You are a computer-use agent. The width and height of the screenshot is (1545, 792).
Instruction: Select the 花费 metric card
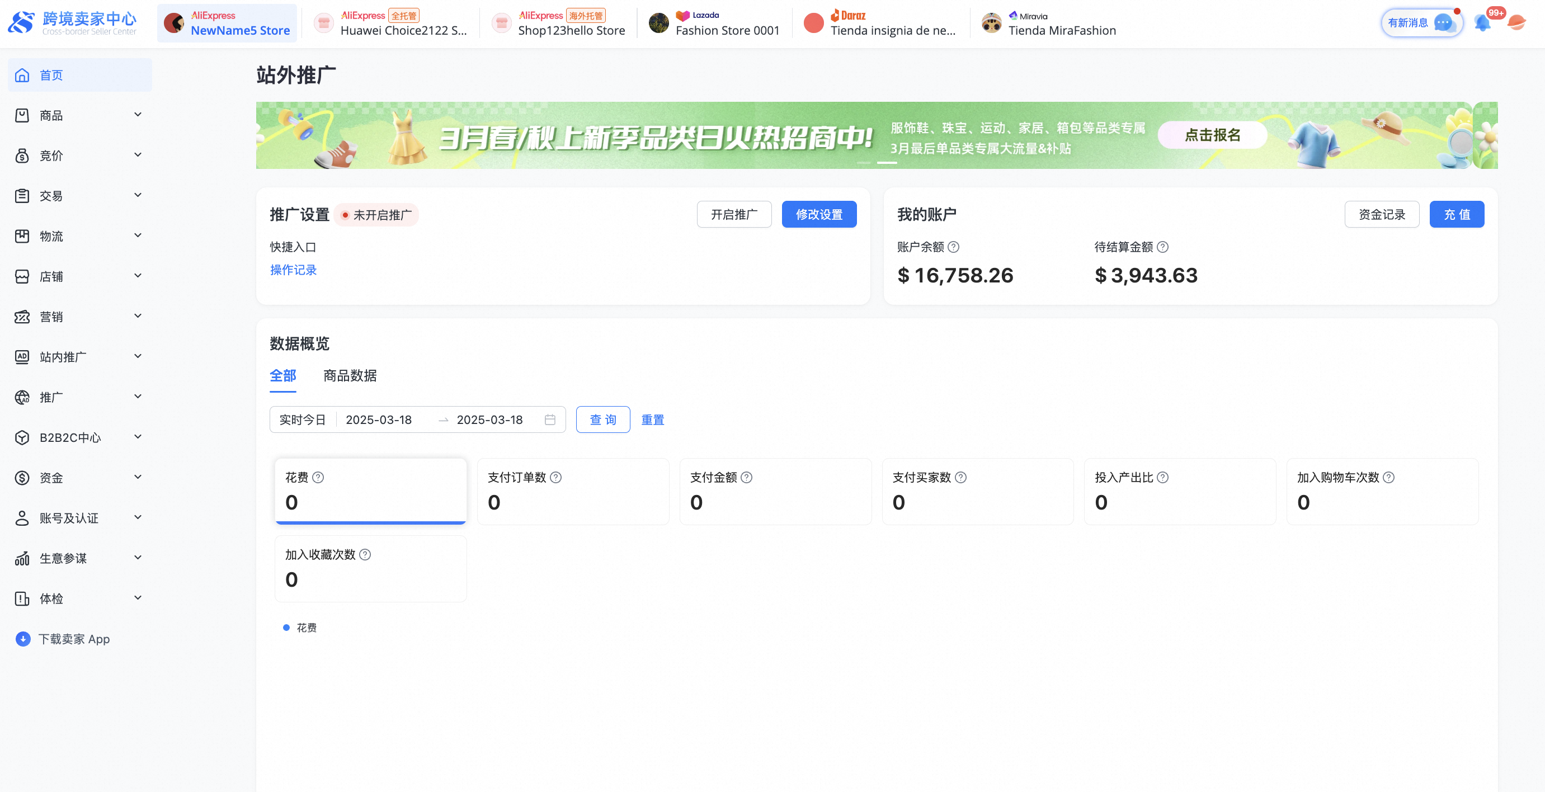370,491
